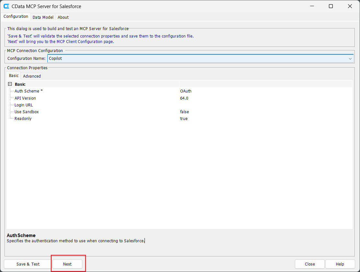The width and height of the screenshot is (360, 272).
Task: Click the CData logo icon in title bar
Action: coord(6,6)
